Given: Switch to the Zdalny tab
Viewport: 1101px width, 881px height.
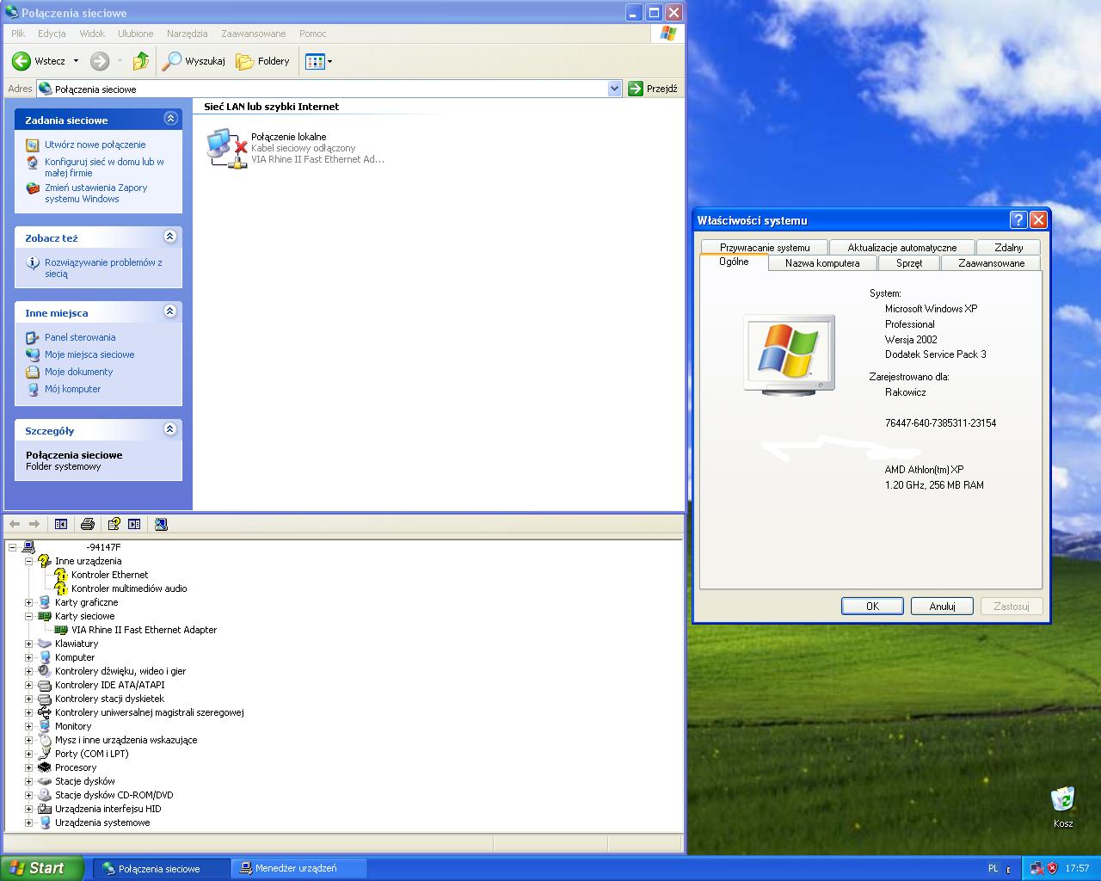Looking at the screenshot, I should 1009,247.
